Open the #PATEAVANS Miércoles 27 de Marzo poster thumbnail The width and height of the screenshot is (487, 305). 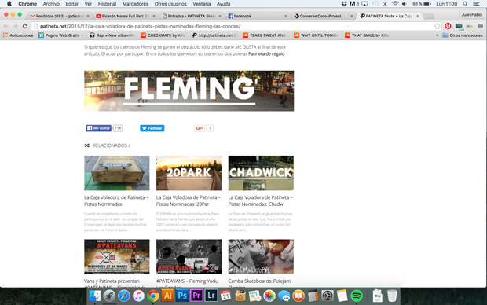point(117,256)
